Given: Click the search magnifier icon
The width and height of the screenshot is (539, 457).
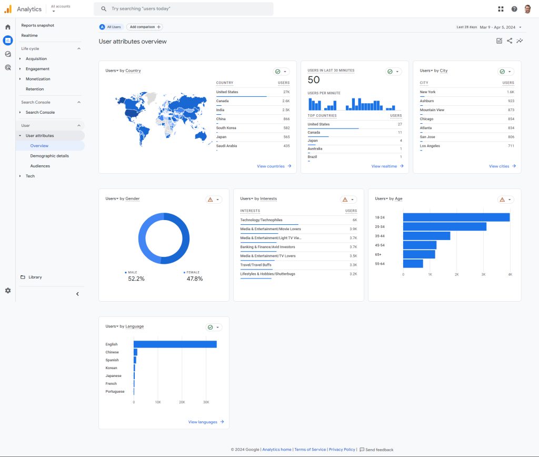Looking at the screenshot, I should click(x=104, y=9).
